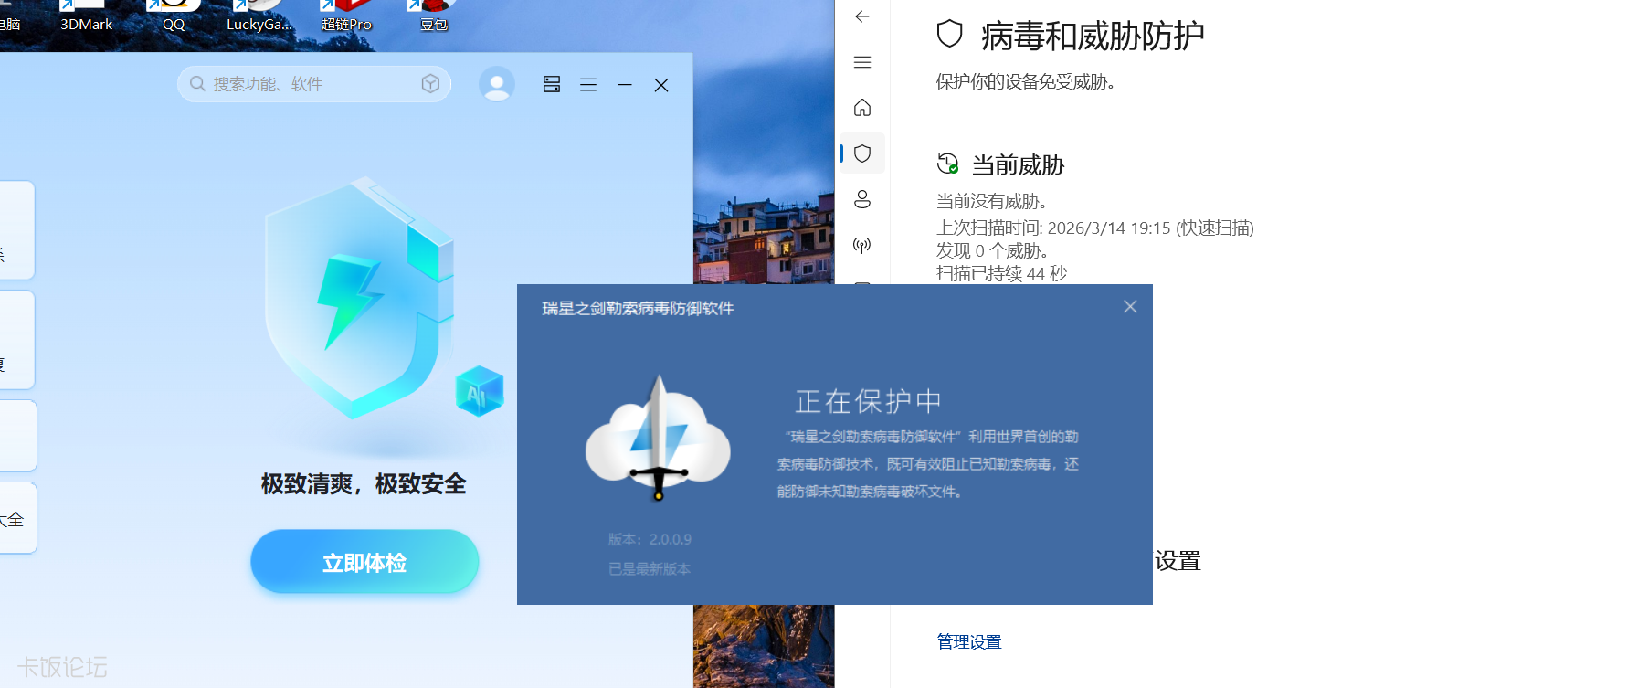Image resolution: width=1648 pixels, height=688 pixels.
Task: Click the cloud and sword logo
Action: pos(658,439)
